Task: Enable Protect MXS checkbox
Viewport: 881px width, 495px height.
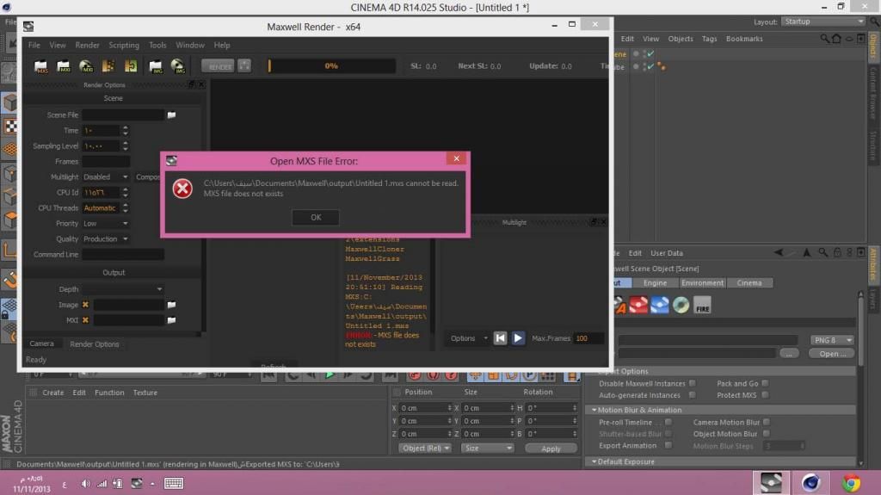Action: coord(765,395)
